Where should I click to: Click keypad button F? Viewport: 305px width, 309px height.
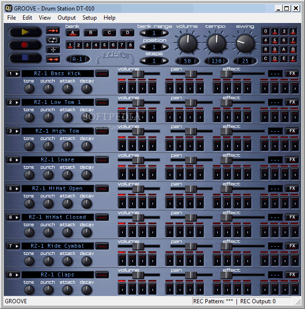tap(293, 58)
